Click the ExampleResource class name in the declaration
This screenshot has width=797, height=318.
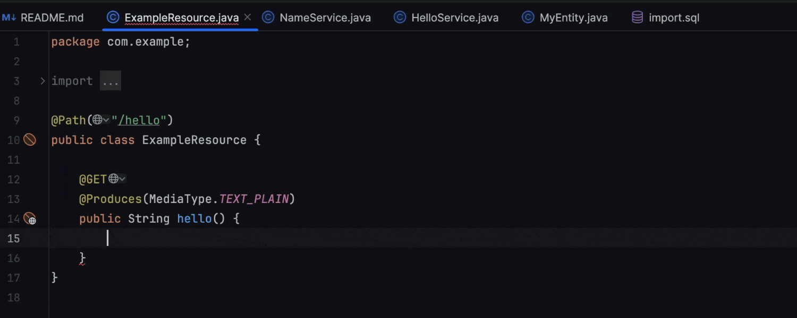(194, 140)
